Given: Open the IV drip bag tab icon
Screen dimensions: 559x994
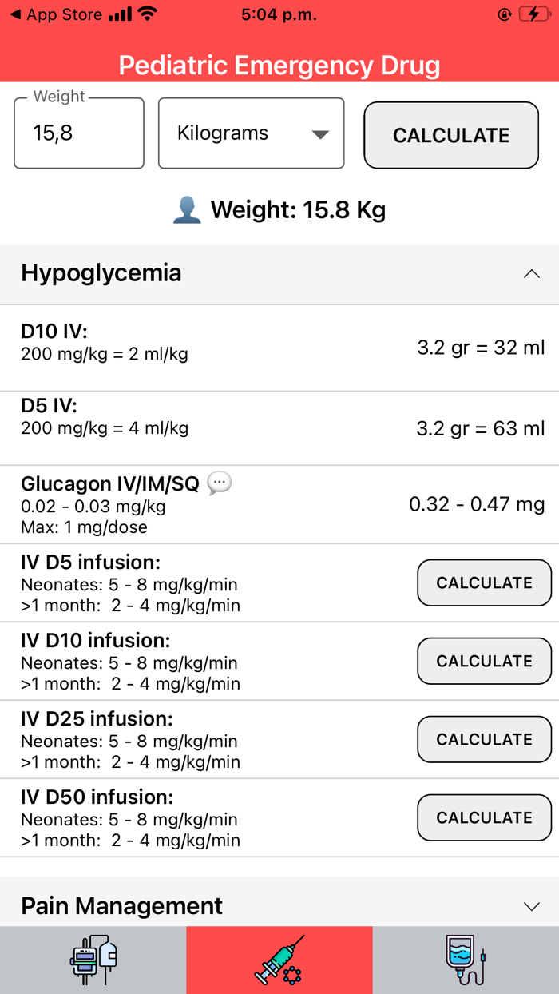Looking at the screenshot, I should [x=465, y=959].
